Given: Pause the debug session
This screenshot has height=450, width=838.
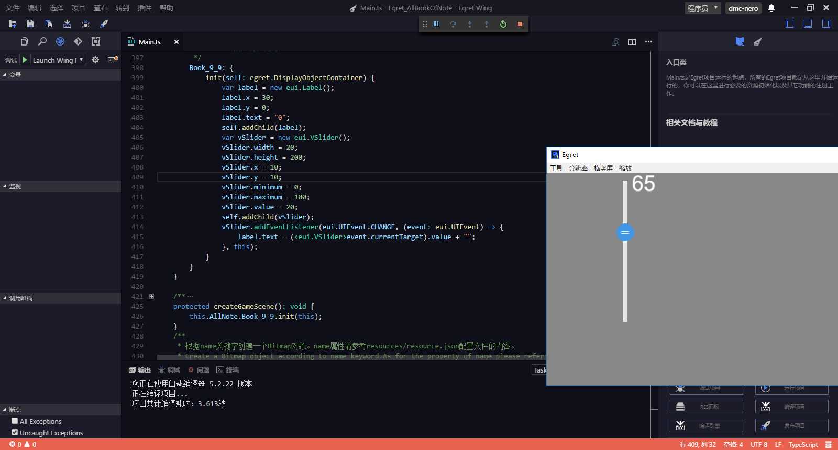Looking at the screenshot, I should (x=436, y=24).
